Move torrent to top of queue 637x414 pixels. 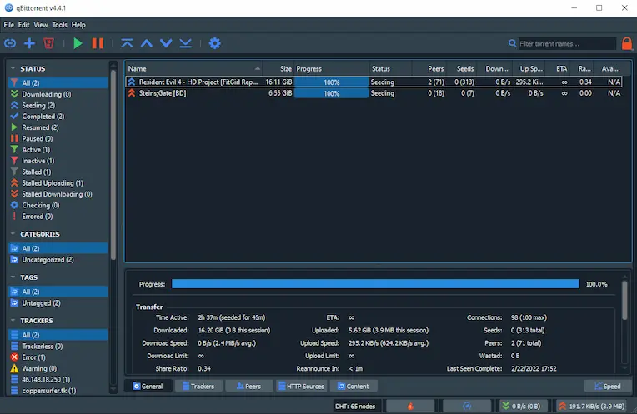(x=127, y=43)
